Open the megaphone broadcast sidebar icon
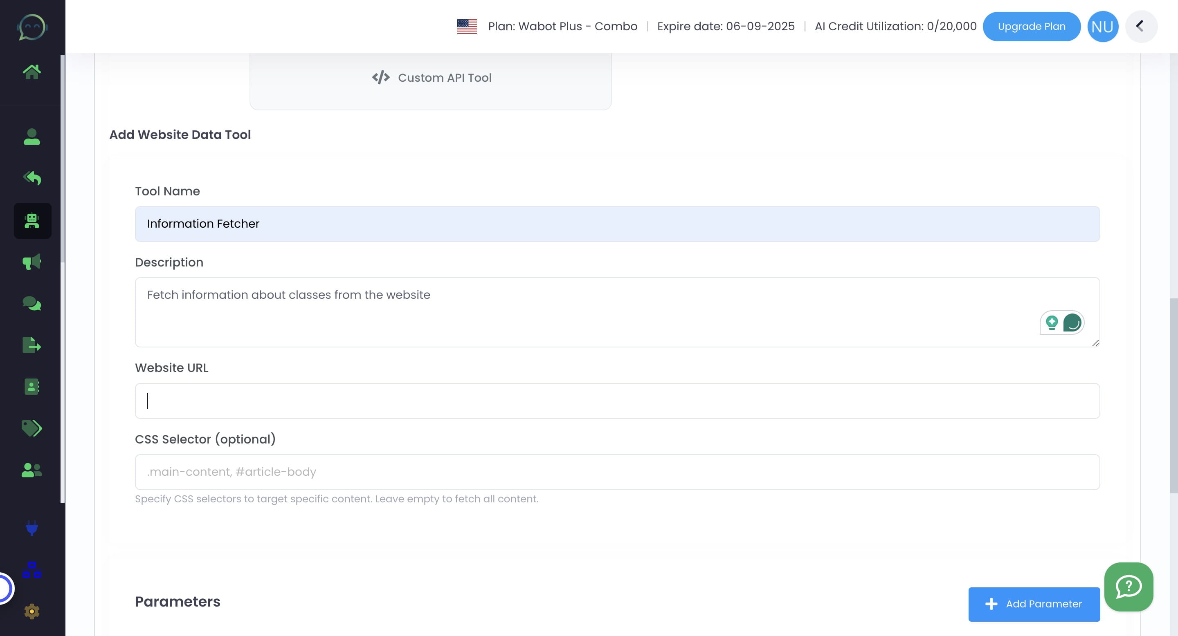Viewport: 1178px width, 636px height. [31, 262]
